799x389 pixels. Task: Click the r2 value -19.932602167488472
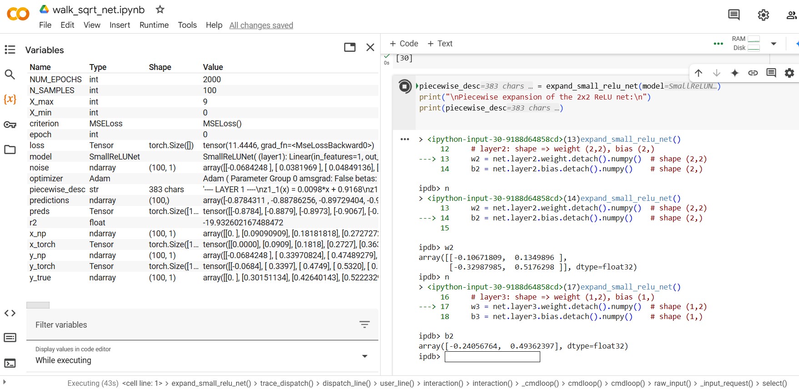(x=243, y=223)
